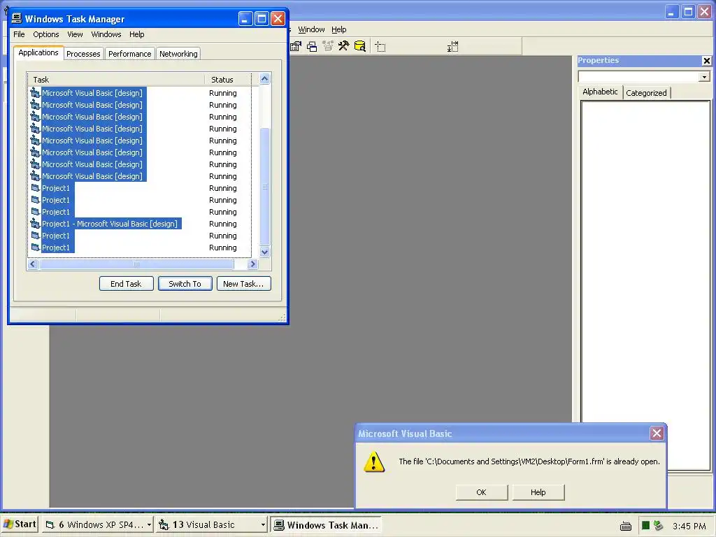Image resolution: width=716 pixels, height=537 pixels.
Task: Click the task list horizontal scrollbar thumb
Action: coord(136,264)
